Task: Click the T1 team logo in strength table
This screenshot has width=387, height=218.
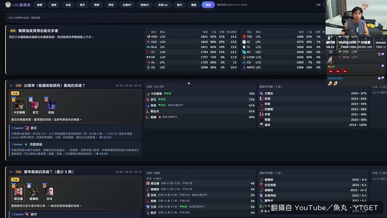Action: pos(148,52)
